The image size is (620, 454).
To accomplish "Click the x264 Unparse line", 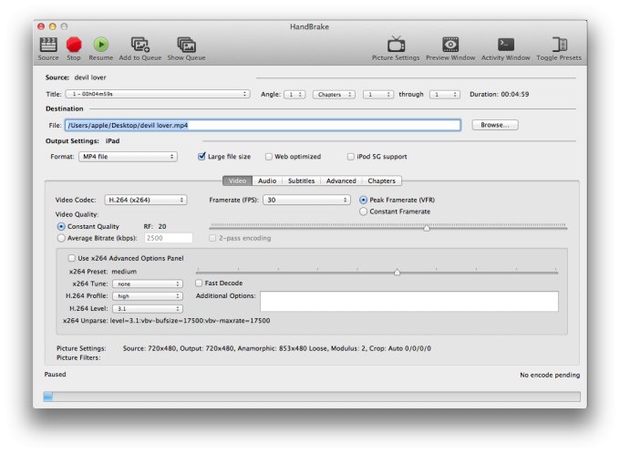I will [167, 321].
